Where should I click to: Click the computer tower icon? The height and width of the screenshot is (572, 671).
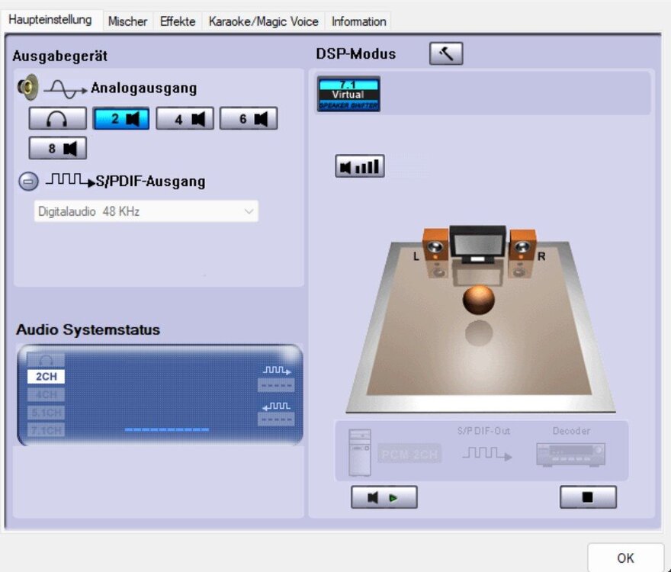pos(360,452)
